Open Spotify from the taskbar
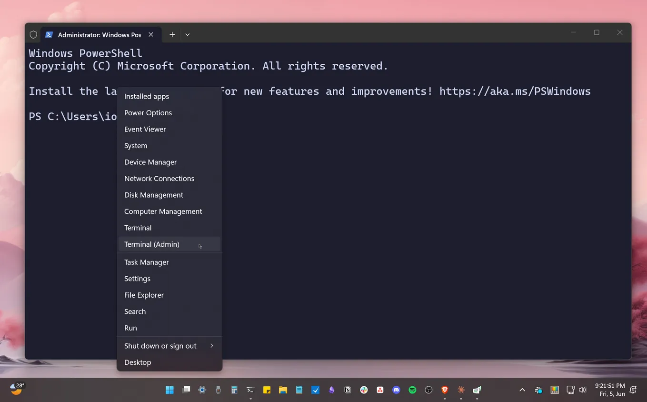 (x=412, y=390)
